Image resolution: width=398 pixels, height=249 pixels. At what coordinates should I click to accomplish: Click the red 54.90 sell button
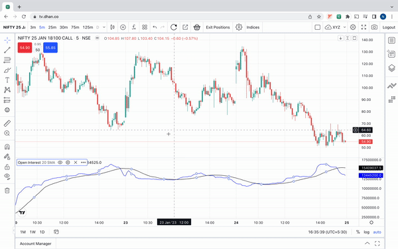pyautogui.click(x=25, y=48)
